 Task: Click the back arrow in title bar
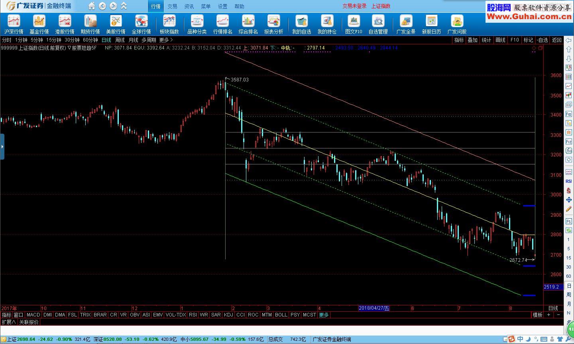tap(102, 6)
